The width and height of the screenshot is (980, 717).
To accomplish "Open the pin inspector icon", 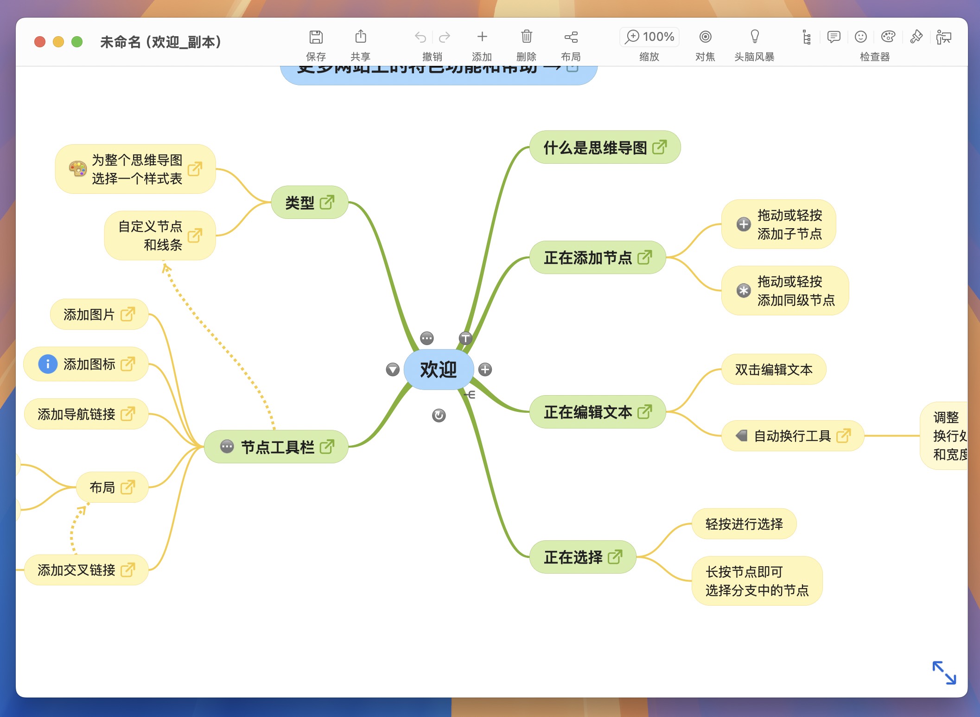I will coord(916,37).
